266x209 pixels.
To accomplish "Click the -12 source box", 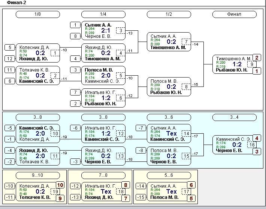I will 75,186.
